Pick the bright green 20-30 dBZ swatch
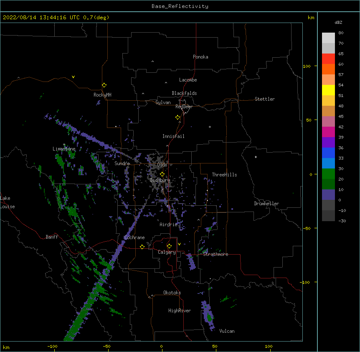 click(x=328, y=174)
